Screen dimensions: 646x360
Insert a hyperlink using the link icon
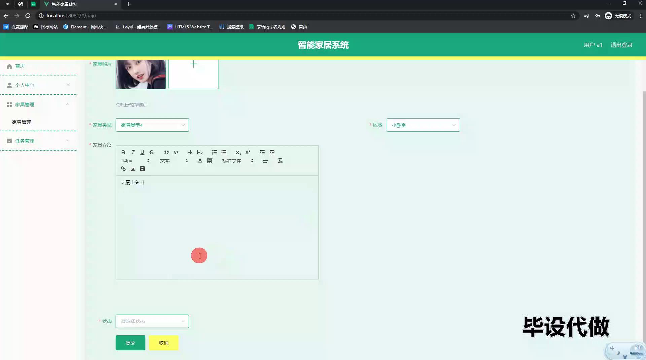(x=123, y=169)
